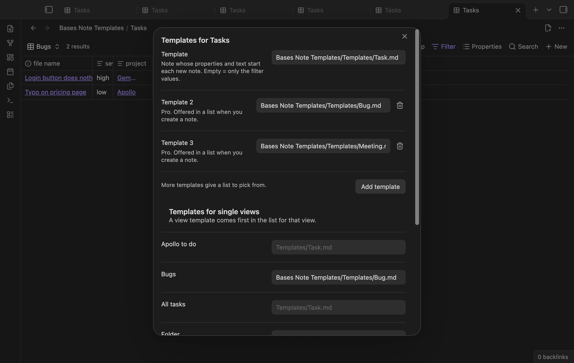Click the new-note file-plus icon in header

click(548, 28)
